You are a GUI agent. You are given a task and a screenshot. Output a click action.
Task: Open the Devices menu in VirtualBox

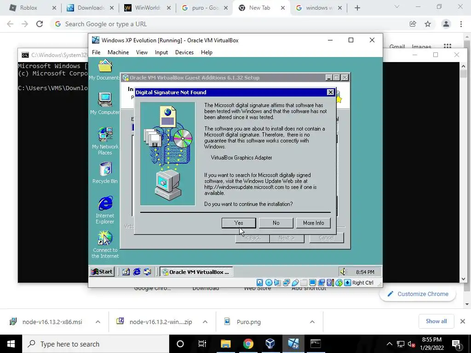[x=184, y=52]
